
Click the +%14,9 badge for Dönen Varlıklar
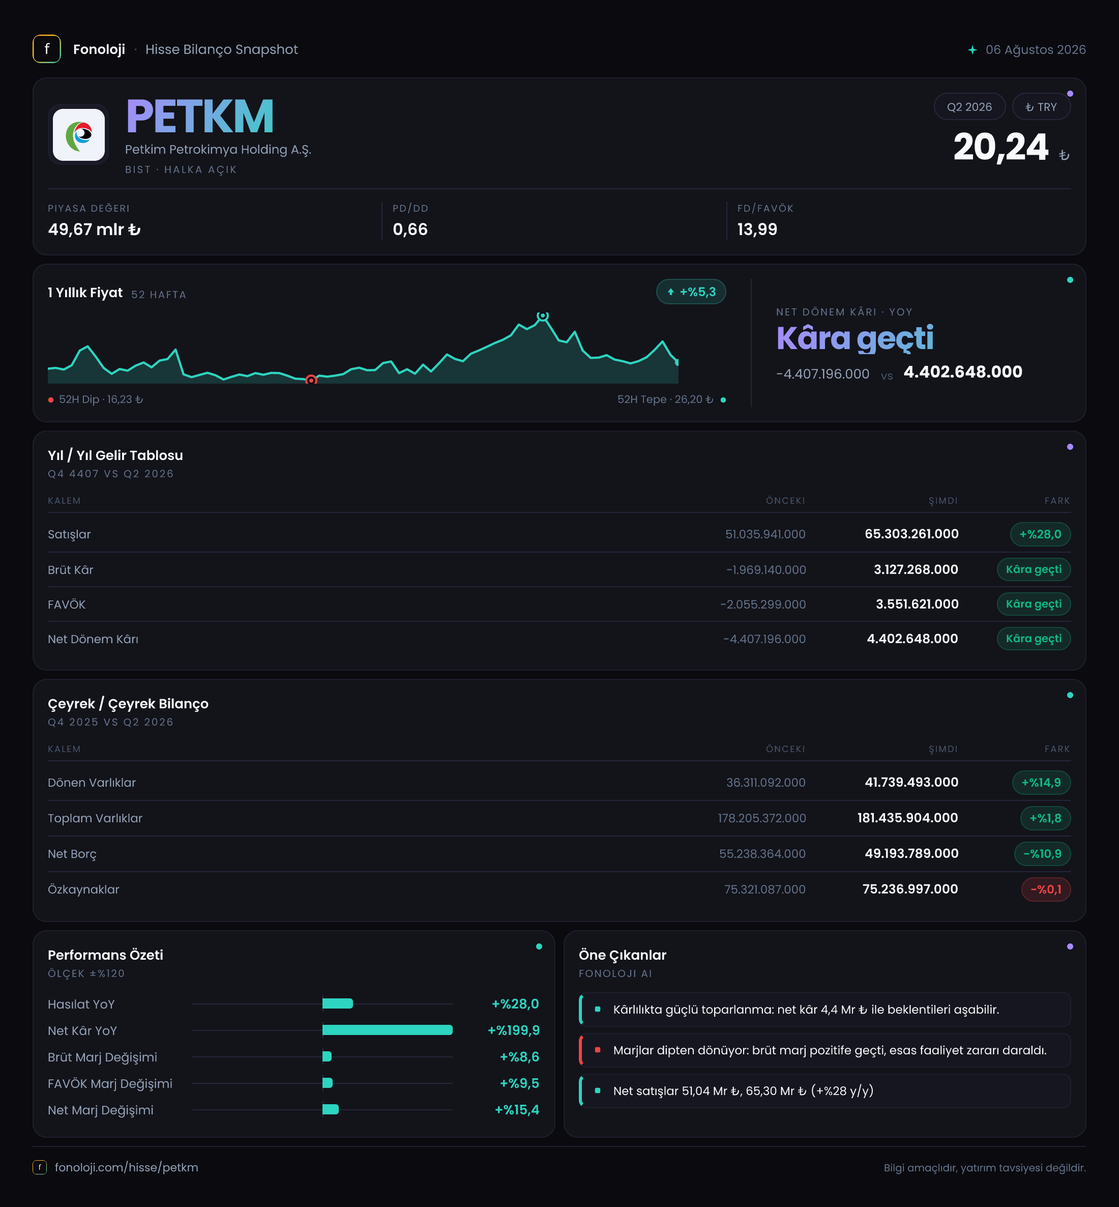point(1041,783)
